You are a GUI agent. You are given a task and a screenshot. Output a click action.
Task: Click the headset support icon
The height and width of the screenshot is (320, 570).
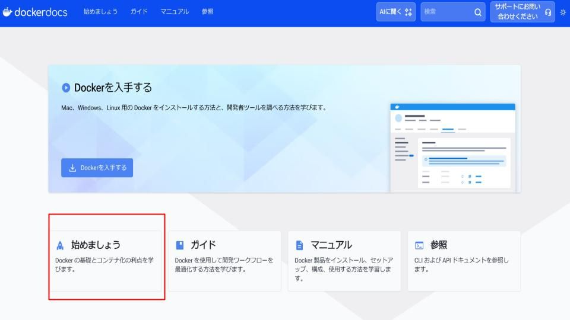tap(547, 12)
